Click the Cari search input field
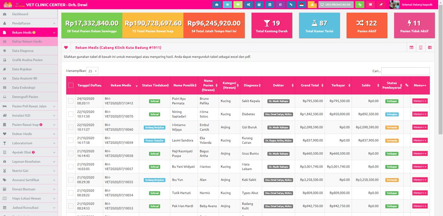The width and height of the screenshot is (443, 216). click(405, 71)
